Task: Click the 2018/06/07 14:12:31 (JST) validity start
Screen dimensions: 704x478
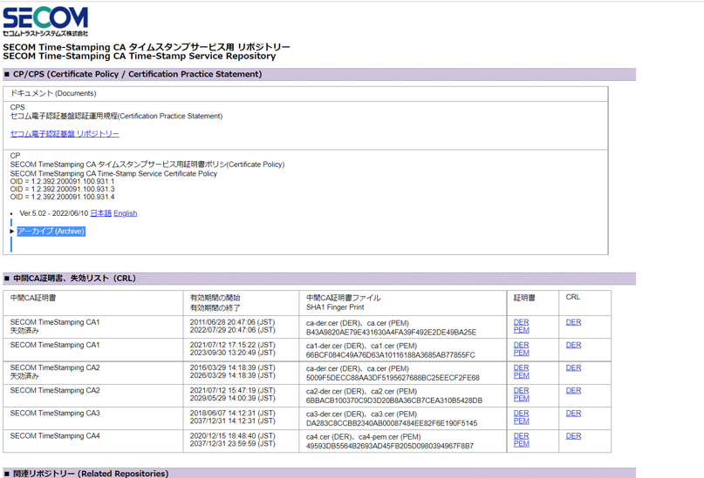Action: pos(232,413)
